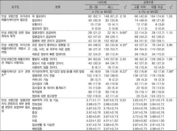Click the chi-square value 4.35*
The height and width of the screenshot is (131, 177).
coord(124,45)
